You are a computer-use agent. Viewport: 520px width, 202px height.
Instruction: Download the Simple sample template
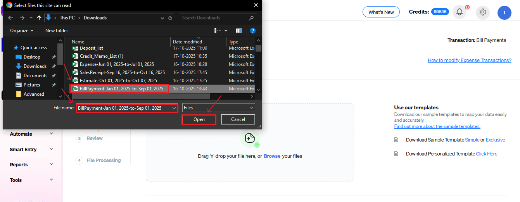click(x=472, y=140)
